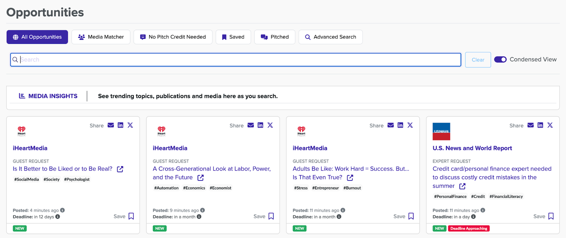
Task: Info icon next to U.S. News 'Posted: 11 minutes ago'
Action: tap(483, 210)
